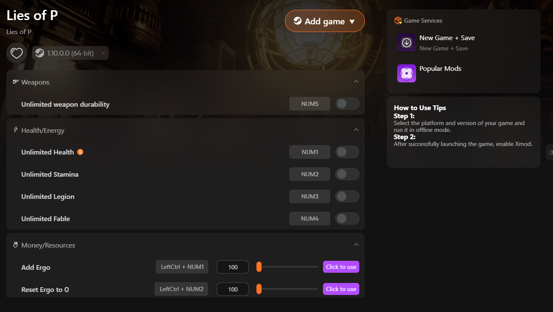Open Popular Mods link
The image size is (553, 312).
pyautogui.click(x=440, y=69)
